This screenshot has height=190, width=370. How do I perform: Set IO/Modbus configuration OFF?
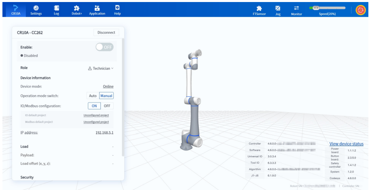point(107,106)
